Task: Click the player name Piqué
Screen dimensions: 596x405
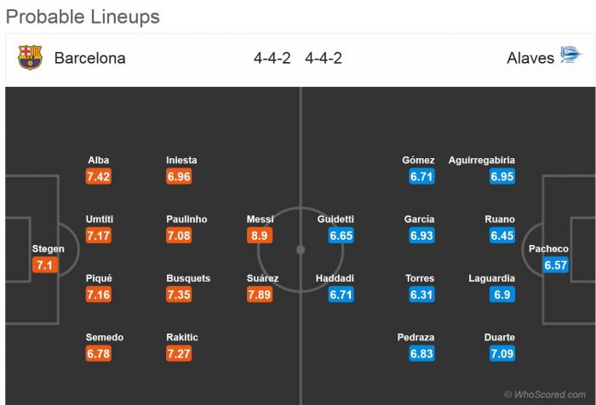Action: point(99,278)
